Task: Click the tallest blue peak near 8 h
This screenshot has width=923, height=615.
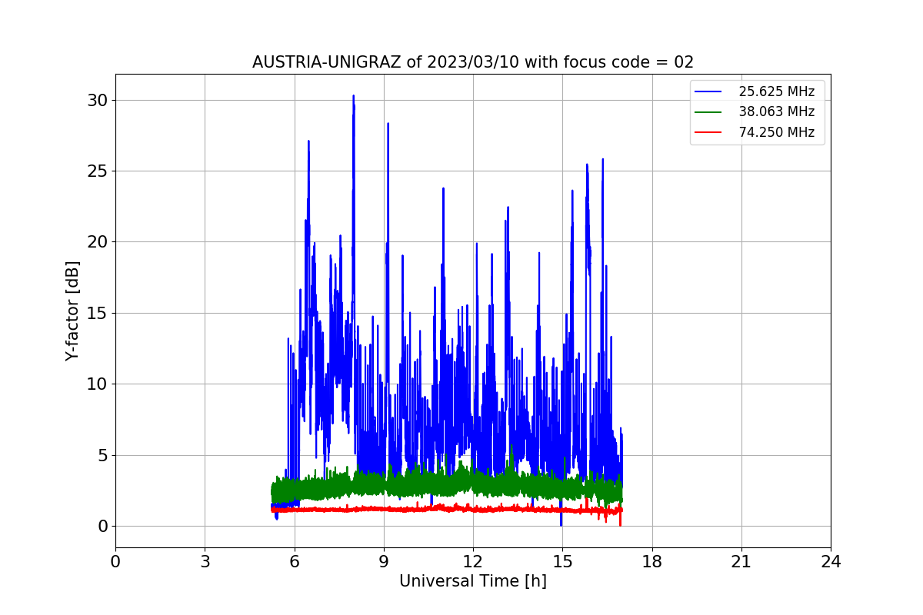Action: click(353, 97)
